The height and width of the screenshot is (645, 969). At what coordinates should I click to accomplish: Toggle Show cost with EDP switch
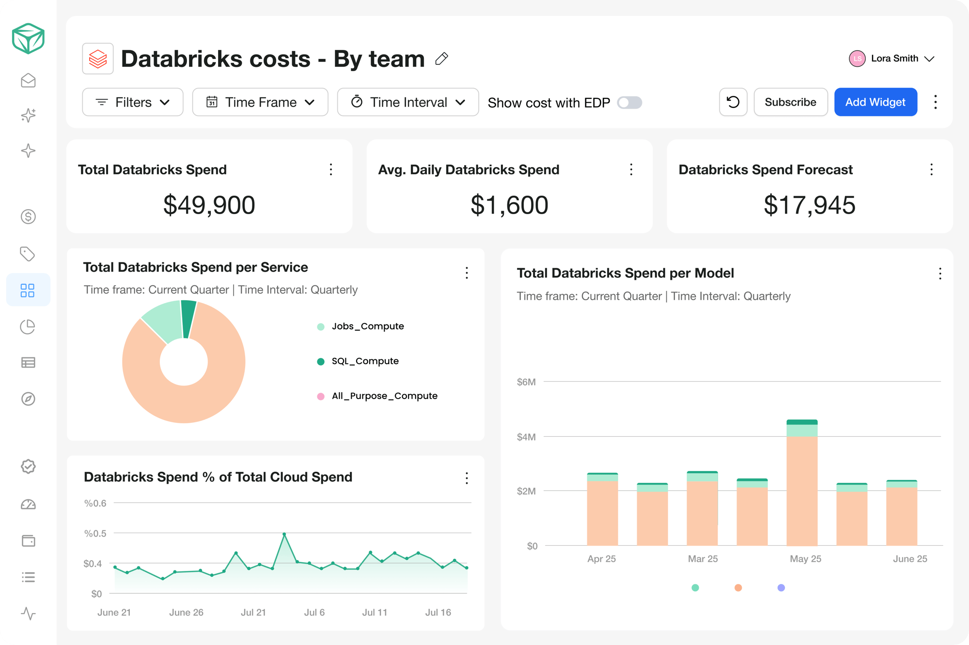point(629,103)
